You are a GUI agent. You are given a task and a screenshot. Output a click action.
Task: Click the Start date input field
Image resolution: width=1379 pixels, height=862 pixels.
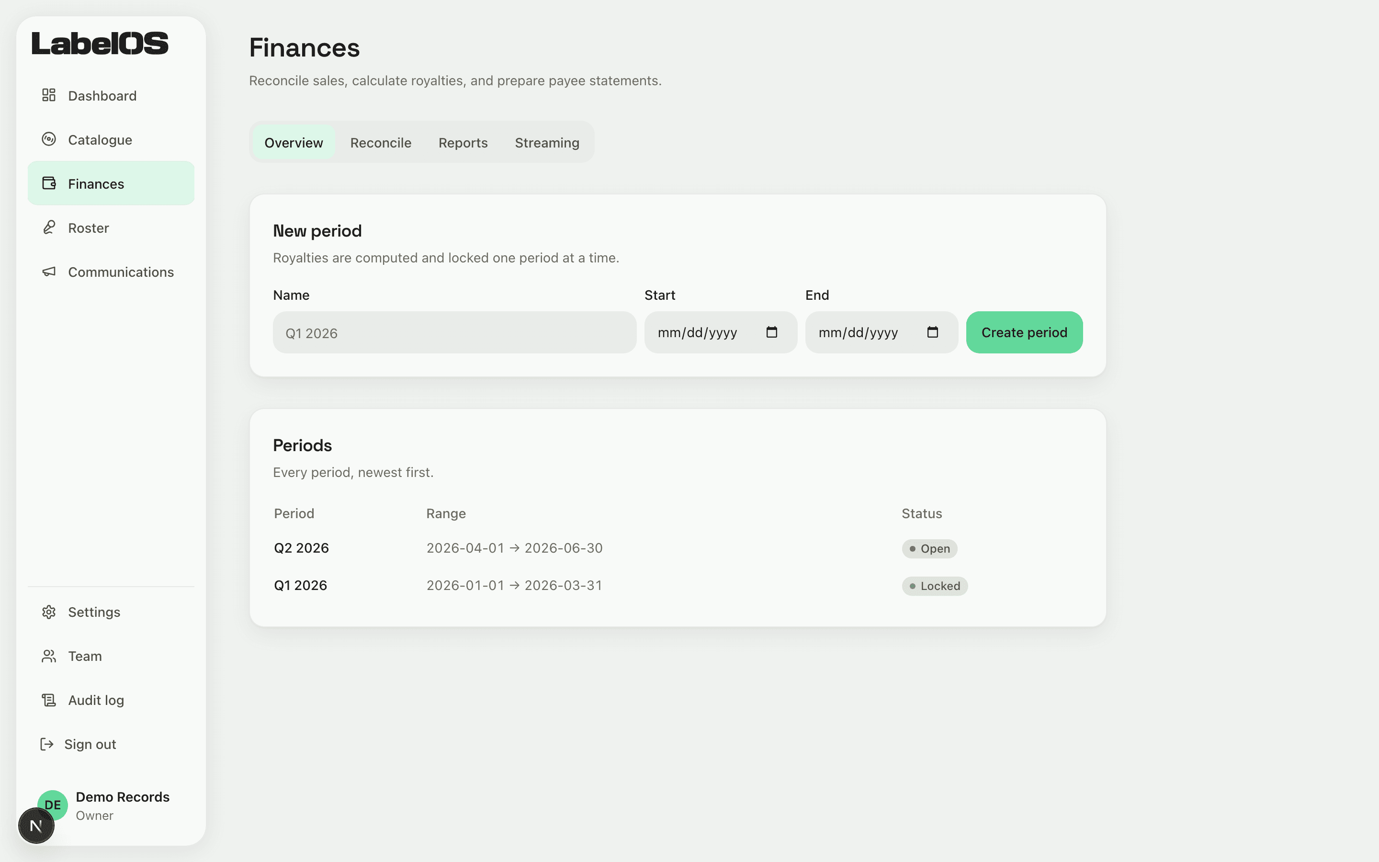click(720, 332)
